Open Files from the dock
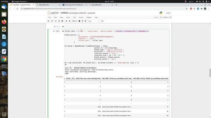 (4, 14)
